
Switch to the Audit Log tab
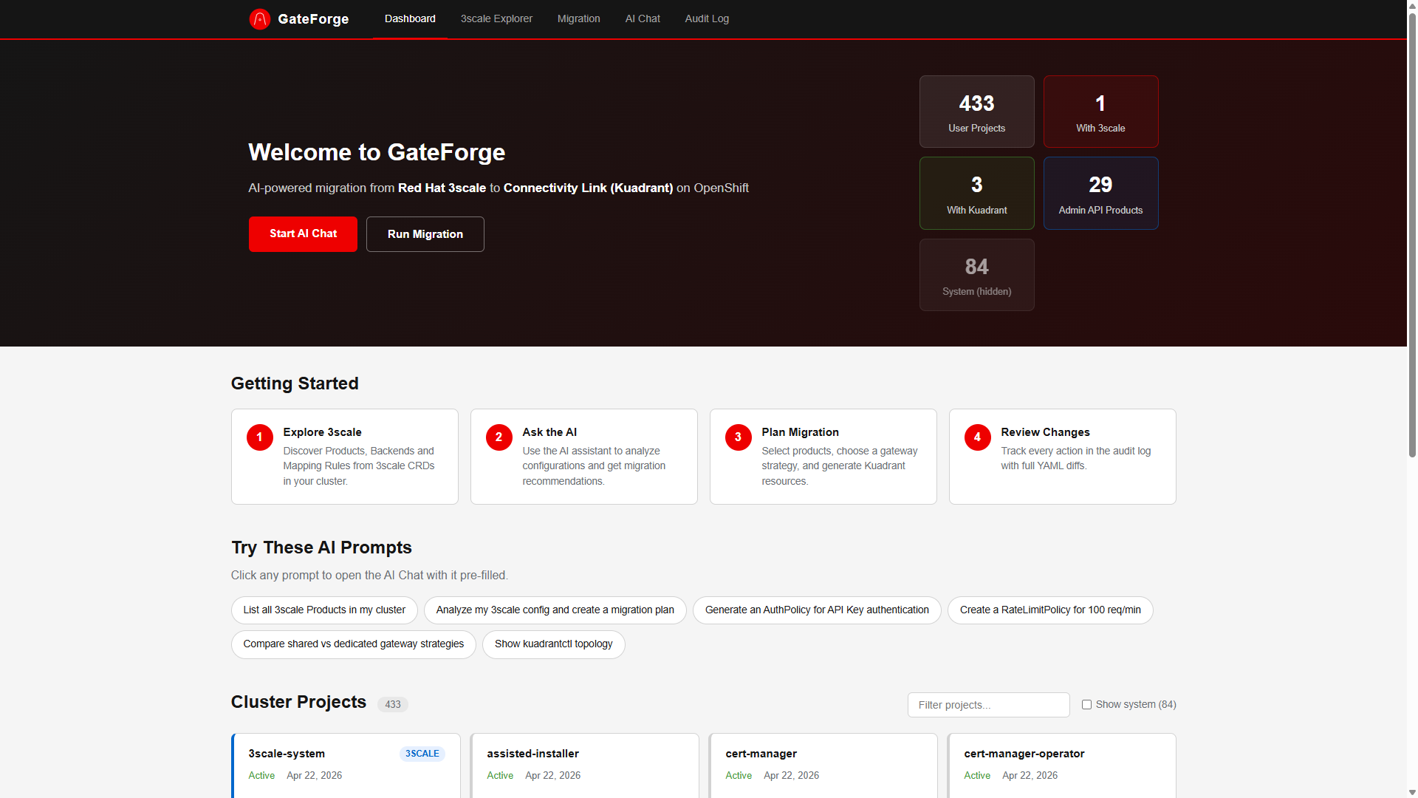click(706, 18)
